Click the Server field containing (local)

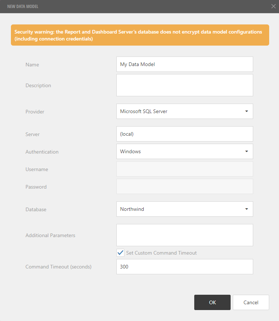184,134
